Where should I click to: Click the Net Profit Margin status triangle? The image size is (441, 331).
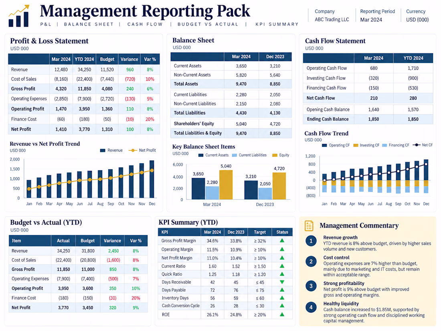point(282,258)
